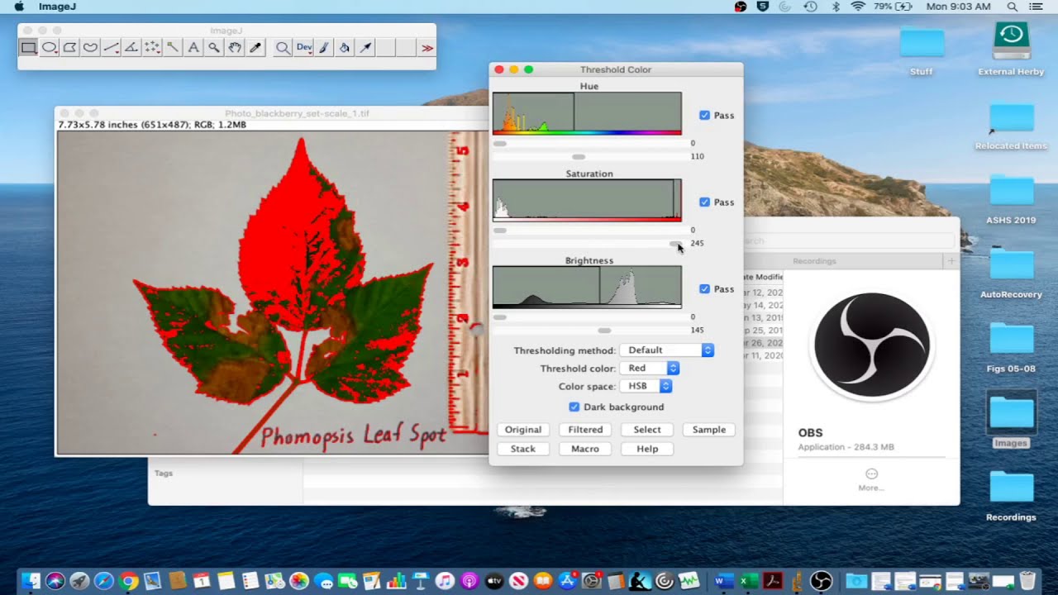Screen dimensions: 1058x595
Task: Click the More button in Finder preview
Action: [x=871, y=479]
